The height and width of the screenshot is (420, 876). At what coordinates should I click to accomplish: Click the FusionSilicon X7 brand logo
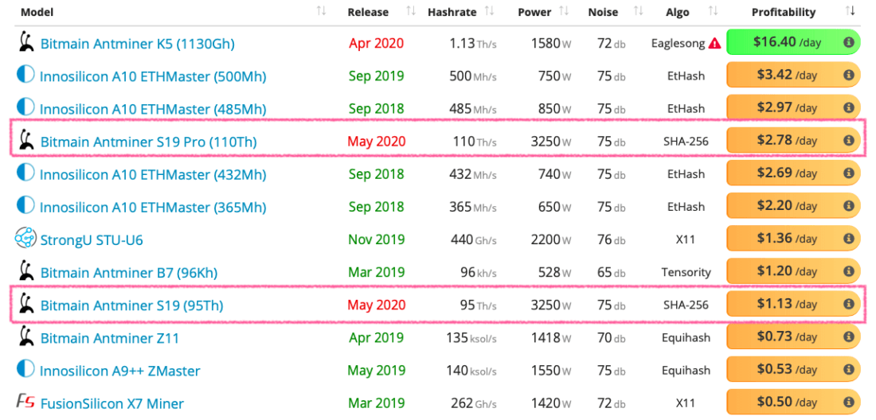coord(25,402)
